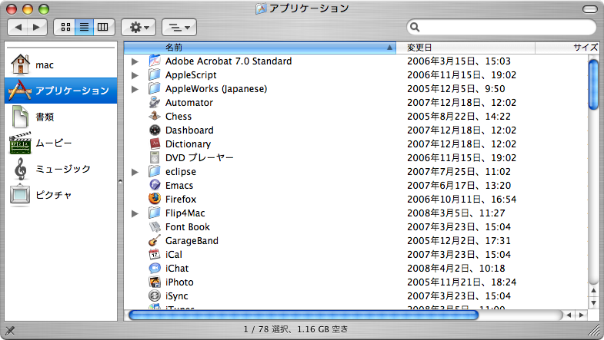The image size is (604, 340).
Task: Open ムービー movies folder in sidebar
Action: (61, 143)
